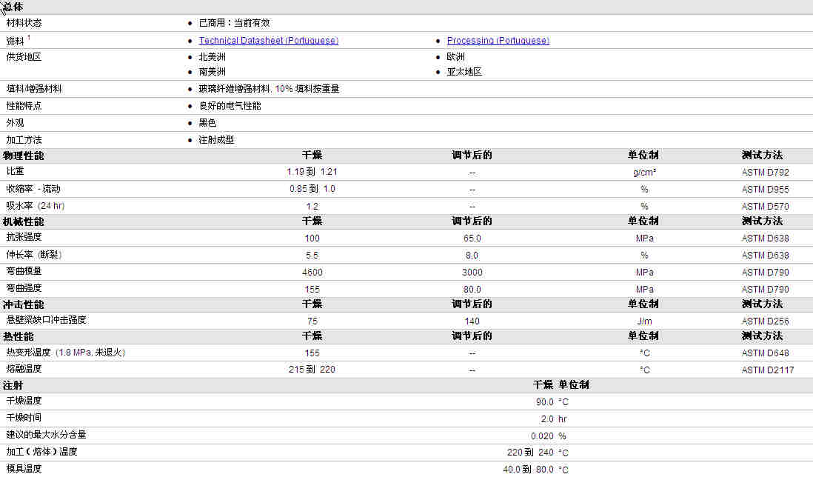Select the "比重" row label
The width and height of the screenshot is (813, 477).
(x=15, y=171)
